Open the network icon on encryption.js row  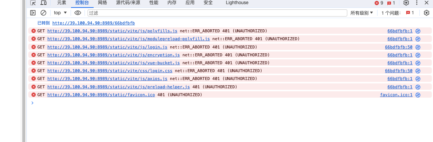[418, 55]
